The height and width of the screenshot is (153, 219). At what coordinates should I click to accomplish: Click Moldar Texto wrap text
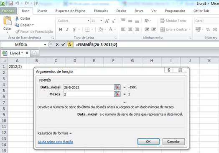173,21
